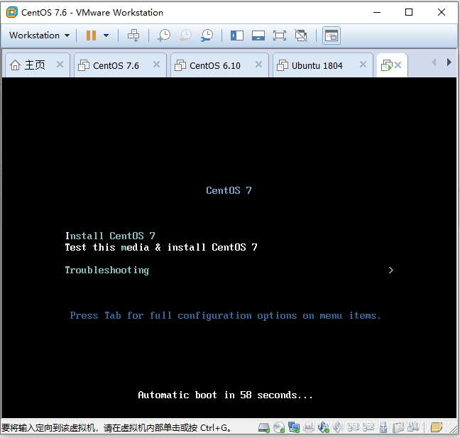Close the Ubuntu 1804 tab
Viewport: 460px width, 438px height.
pos(363,65)
